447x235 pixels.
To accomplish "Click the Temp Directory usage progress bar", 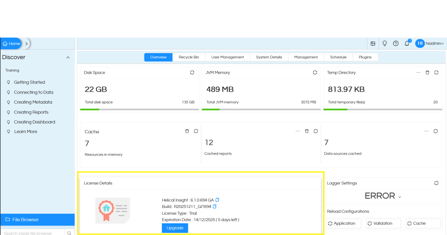I will (382, 109).
